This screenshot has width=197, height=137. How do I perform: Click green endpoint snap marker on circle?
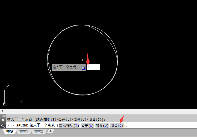tap(47, 59)
